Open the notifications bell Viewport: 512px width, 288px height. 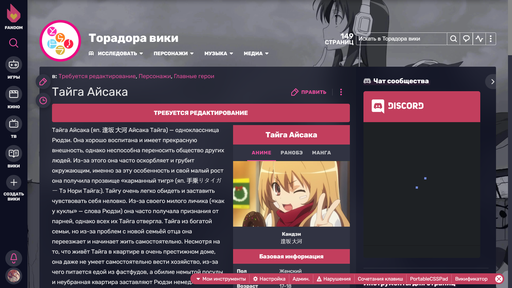coord(14,258)
